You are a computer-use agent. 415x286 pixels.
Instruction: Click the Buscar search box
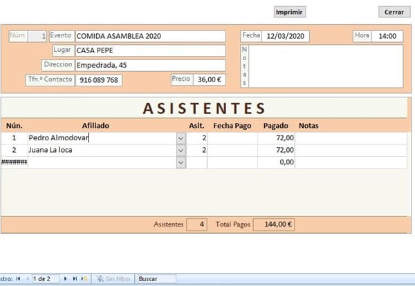157,279
